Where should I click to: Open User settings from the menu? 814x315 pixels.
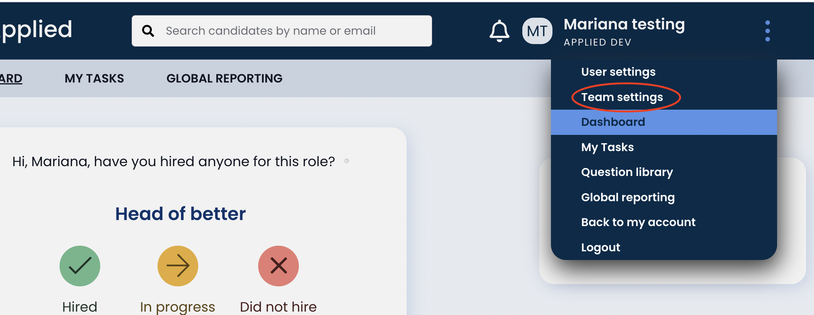coord(618,72)
